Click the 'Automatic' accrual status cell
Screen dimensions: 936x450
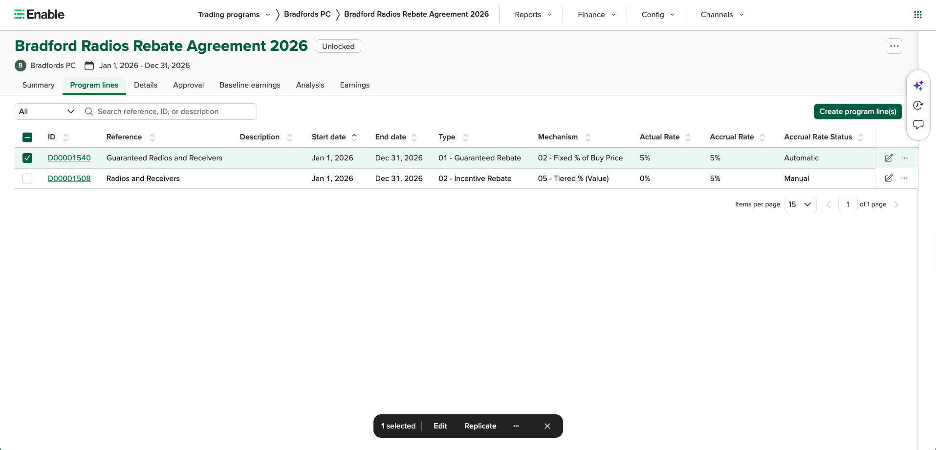click(x=802, y=158)
